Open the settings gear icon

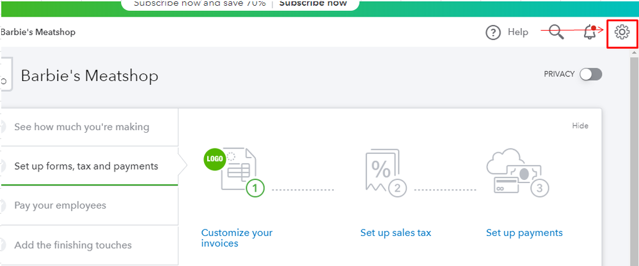click(622, 32)
